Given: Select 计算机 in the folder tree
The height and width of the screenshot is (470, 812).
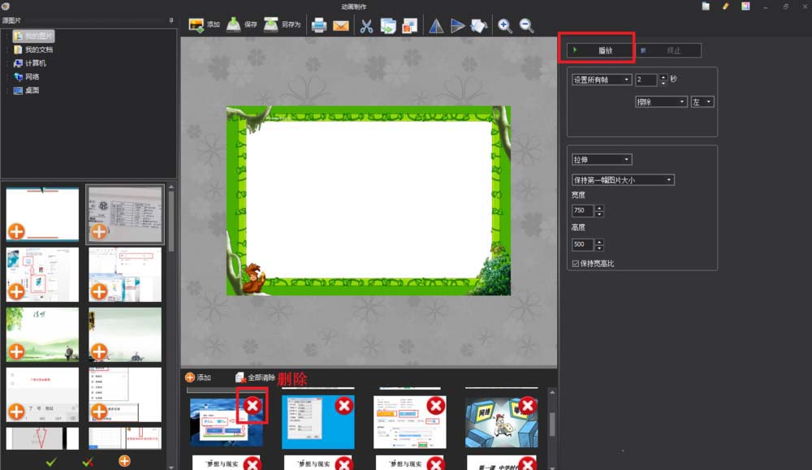Looking at the screenshot, I should (29, 63).
